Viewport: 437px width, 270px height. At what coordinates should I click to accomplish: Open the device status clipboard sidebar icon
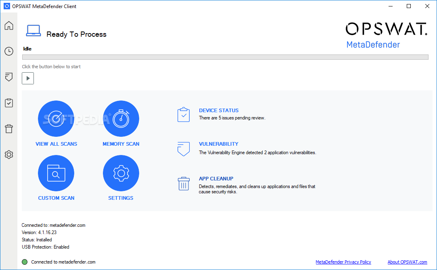pyautogui.click(x=9, y=103)
